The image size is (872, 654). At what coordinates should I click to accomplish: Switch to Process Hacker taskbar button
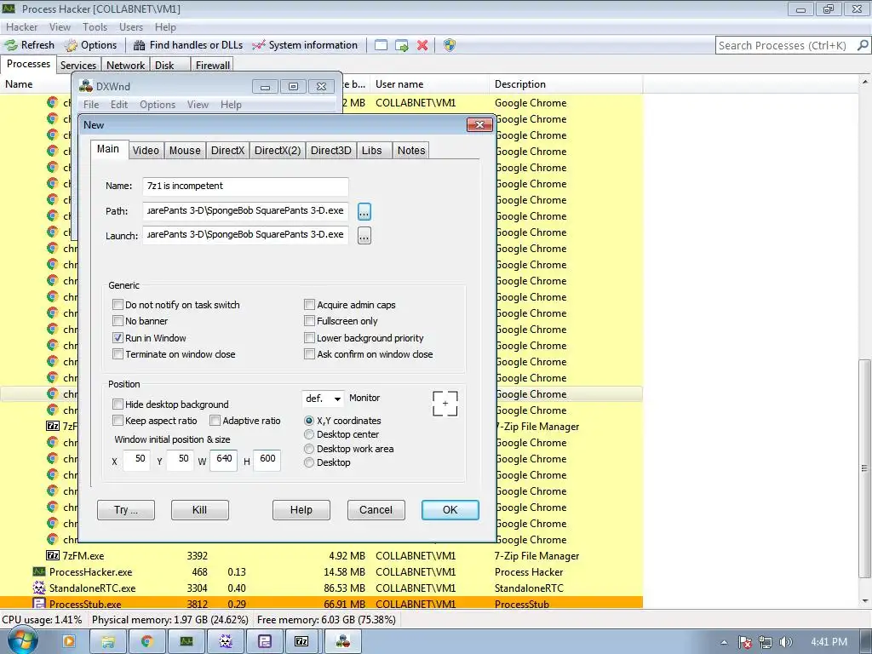coord(186,641)
